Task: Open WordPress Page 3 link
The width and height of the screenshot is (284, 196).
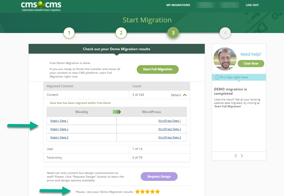Action: tap(170, 137)
